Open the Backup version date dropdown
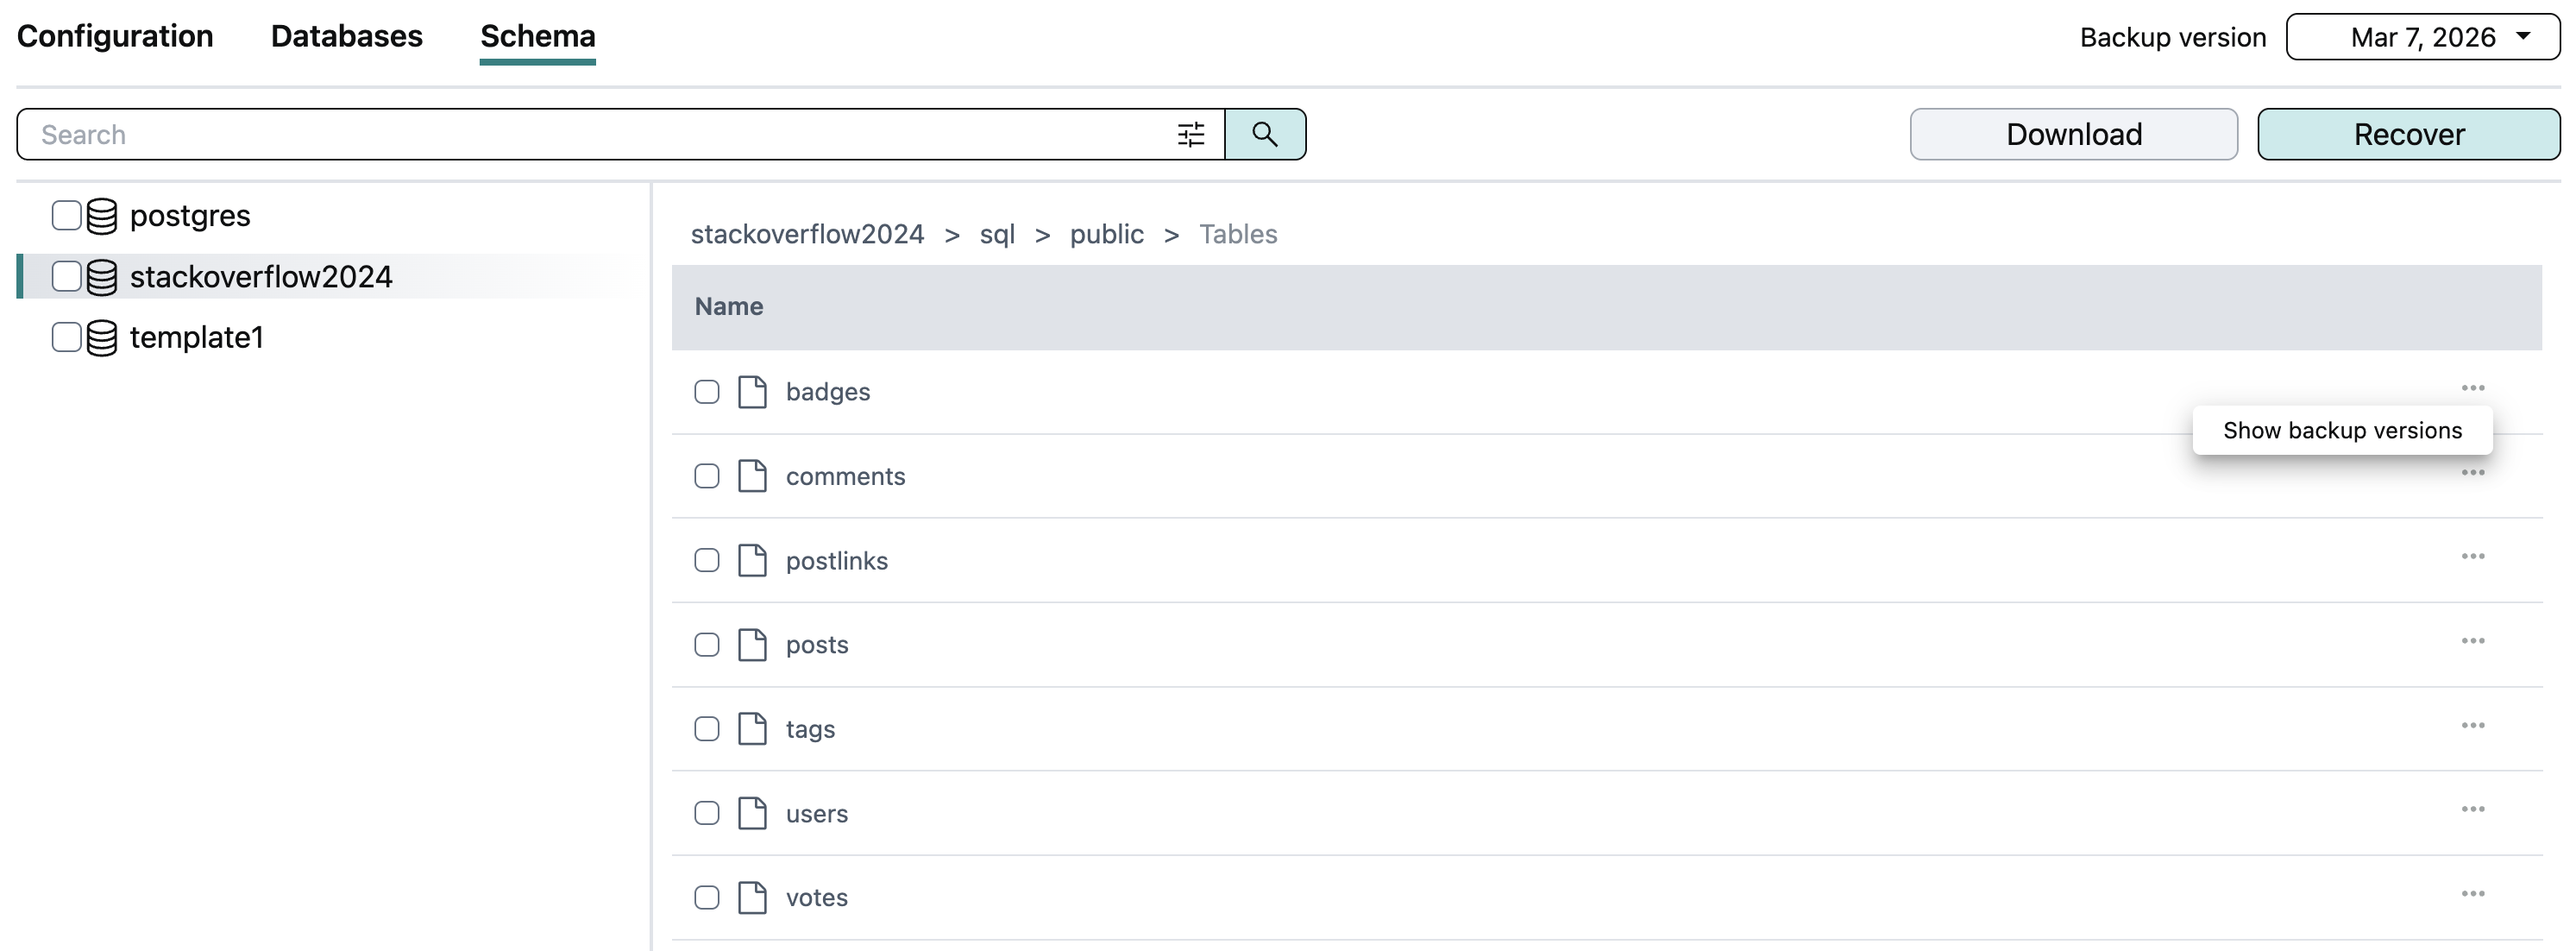 [2422, 37]
